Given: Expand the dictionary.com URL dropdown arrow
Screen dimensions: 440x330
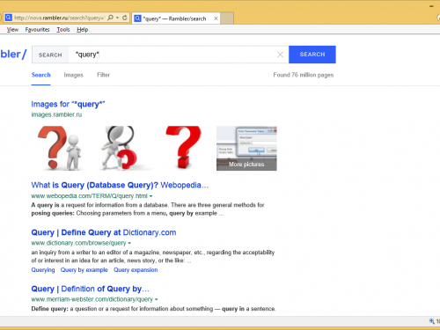Looking at the screenshot, I should click(129, 243).
